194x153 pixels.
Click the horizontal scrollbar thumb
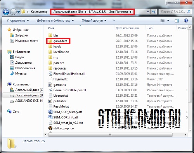(110, 135)
